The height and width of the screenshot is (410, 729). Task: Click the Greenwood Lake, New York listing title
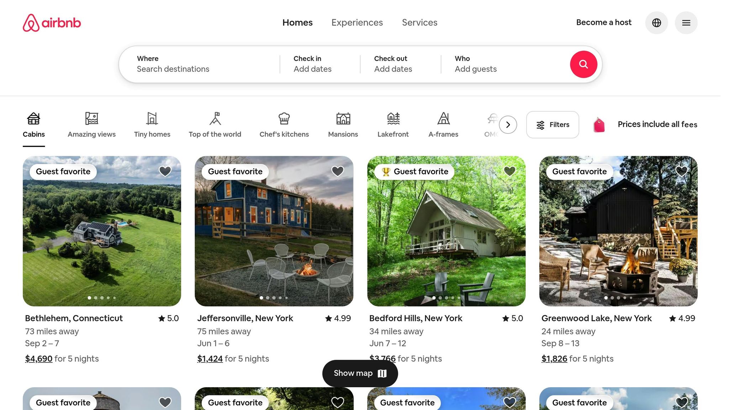click(x=597, y=318)
